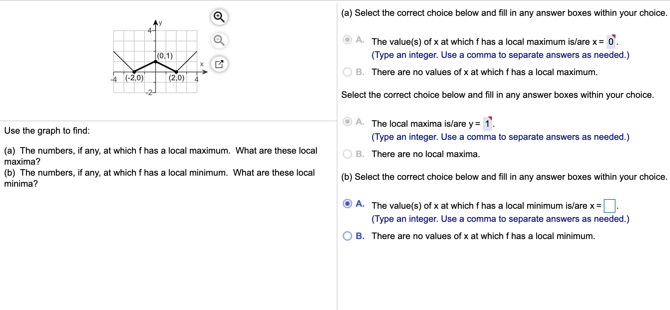This screenshot has height=310, width=670.
Task: Open the graph in a larger window
Action: [x=220, y=64]
